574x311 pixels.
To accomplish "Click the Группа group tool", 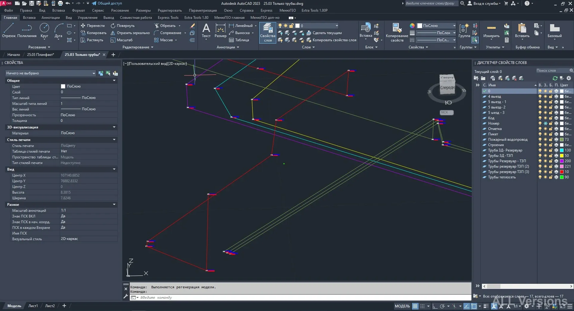I will pyautogui.click(x=464, y=30).
